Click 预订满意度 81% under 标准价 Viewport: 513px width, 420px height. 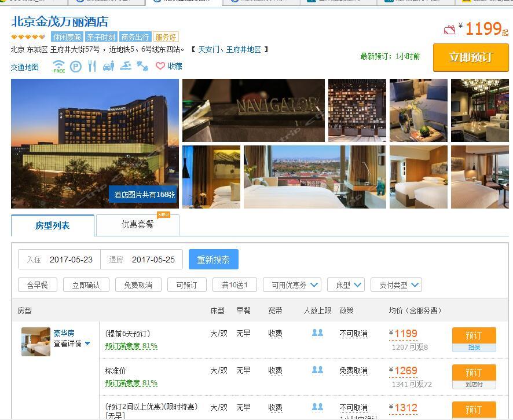131,383
